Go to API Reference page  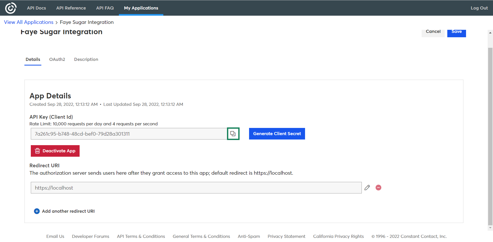(71, 8)
